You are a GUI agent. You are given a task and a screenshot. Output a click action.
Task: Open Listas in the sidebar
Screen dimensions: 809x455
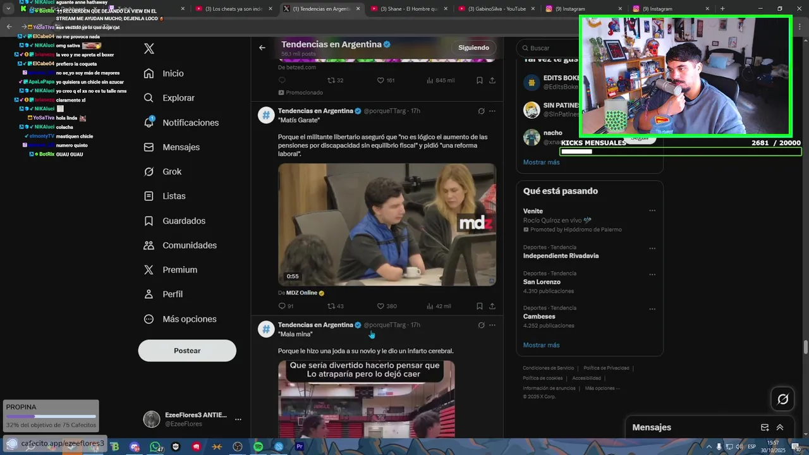point(164,197)
